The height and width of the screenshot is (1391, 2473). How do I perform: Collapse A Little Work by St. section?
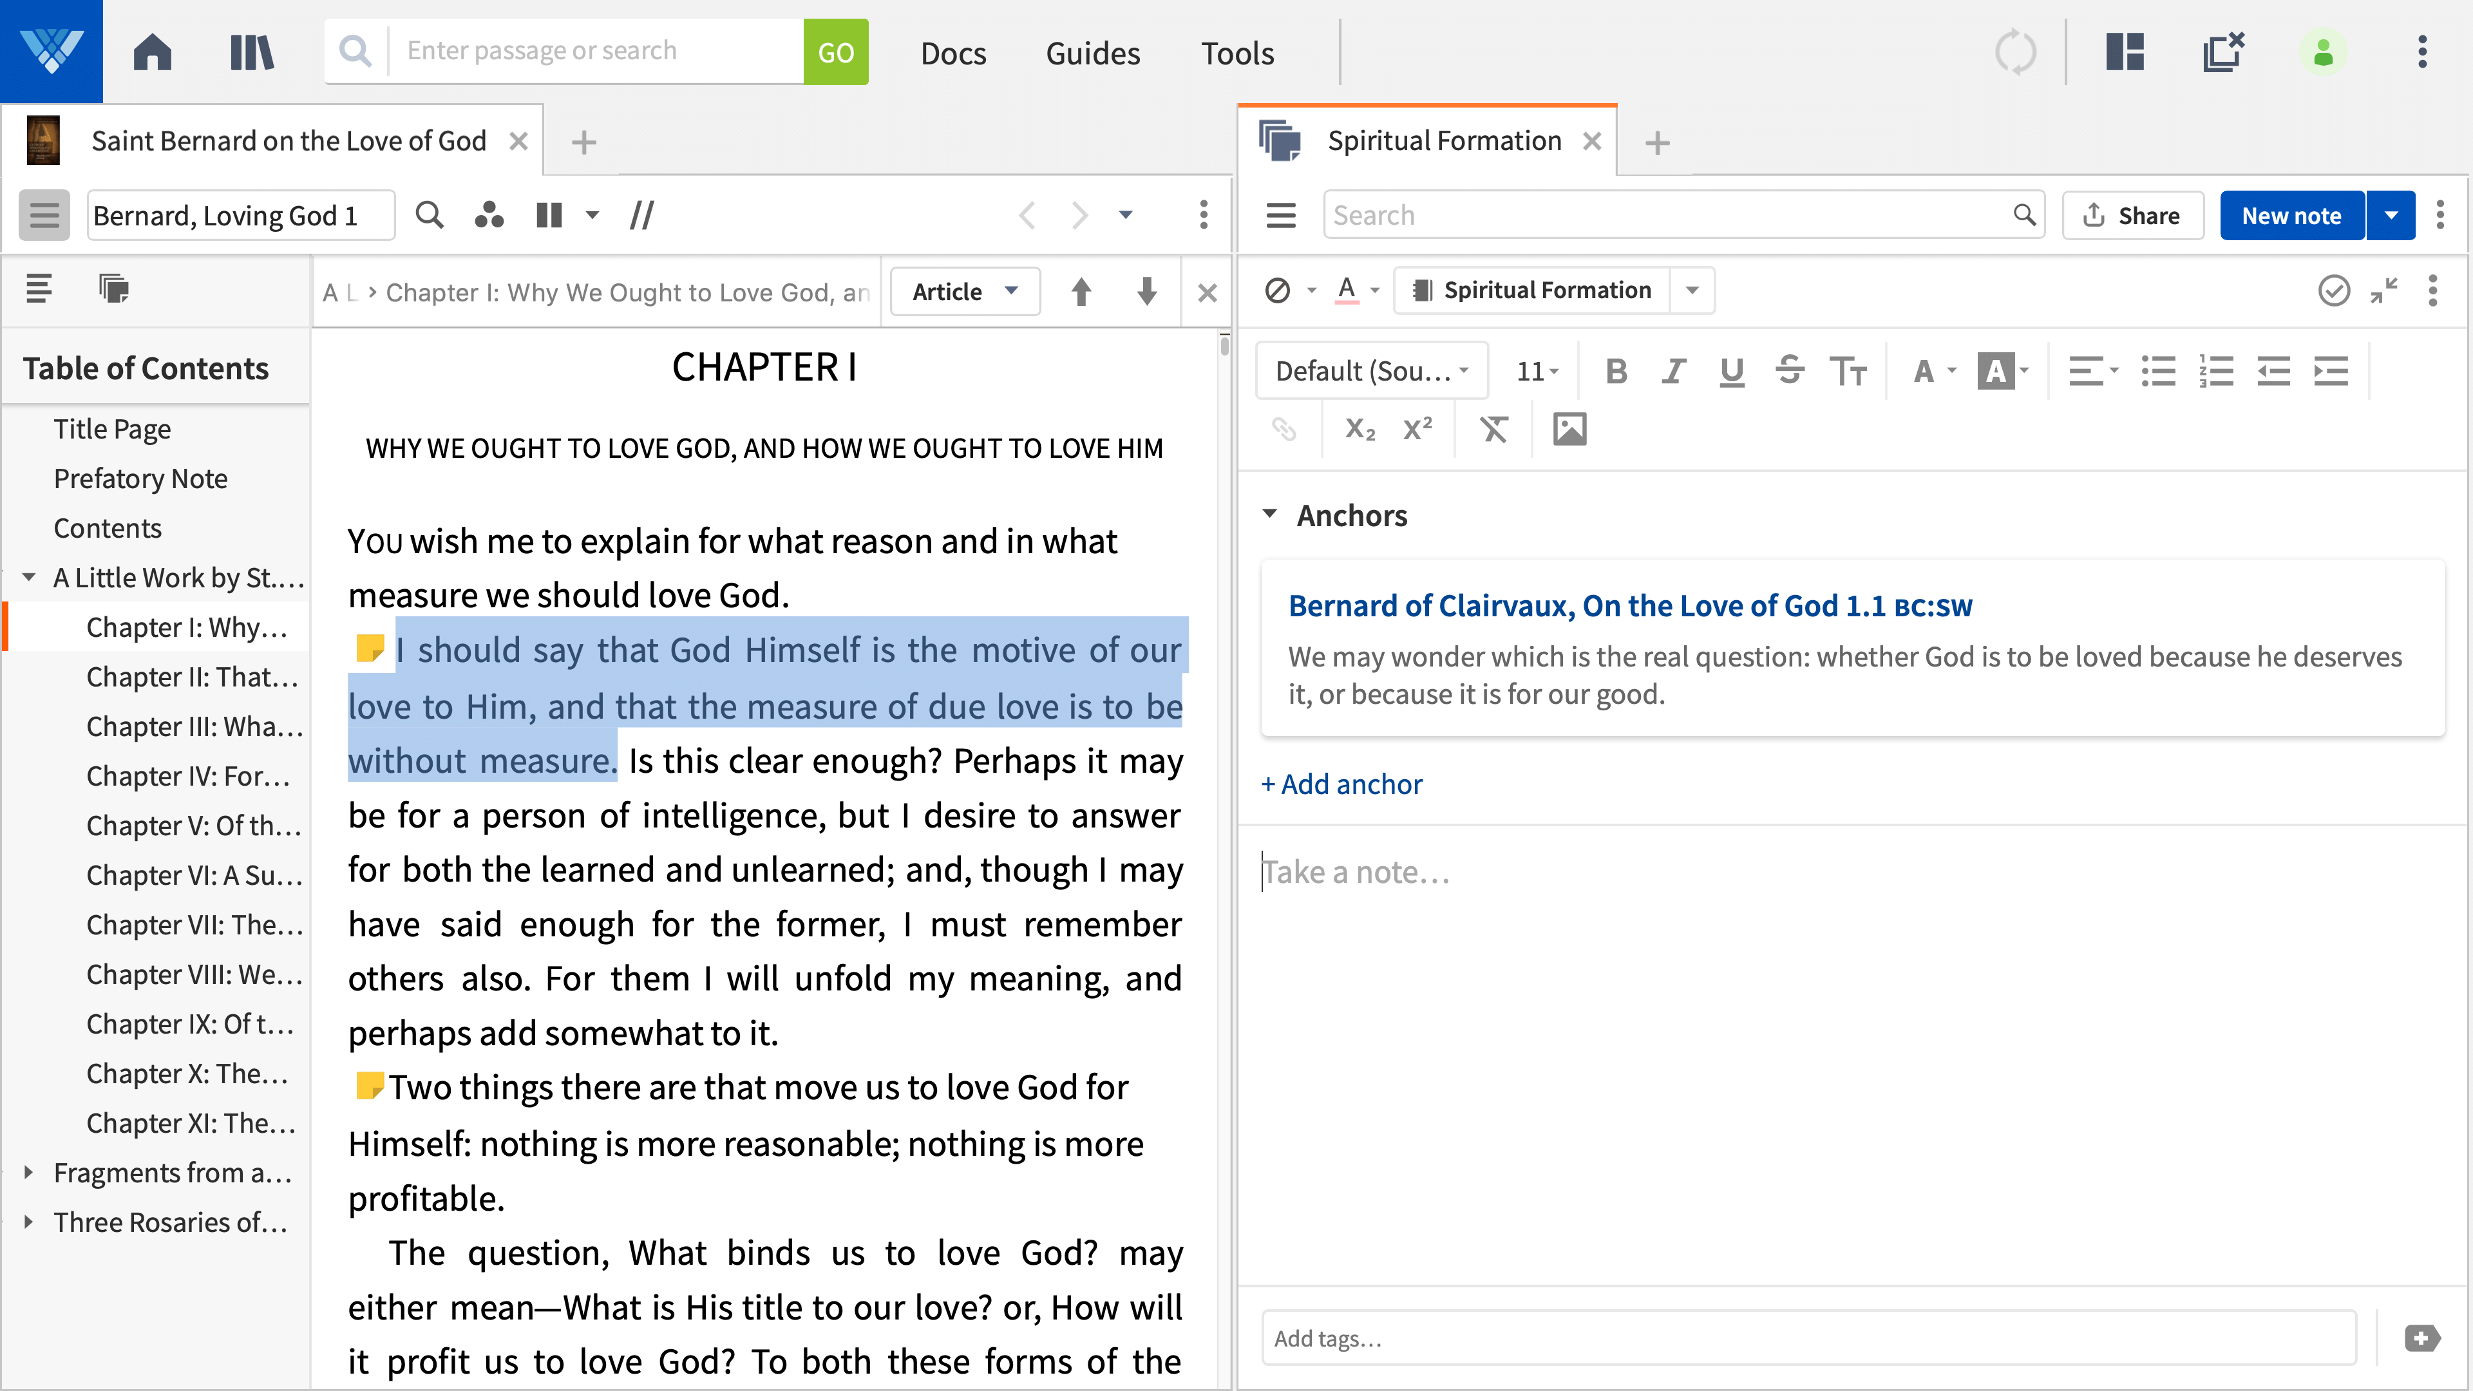point(29,578)
